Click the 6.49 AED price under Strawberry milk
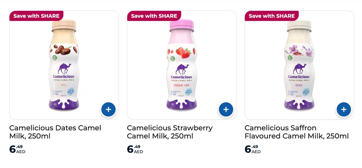Screen dimensions: 362x168 click(x=135, y=149)
